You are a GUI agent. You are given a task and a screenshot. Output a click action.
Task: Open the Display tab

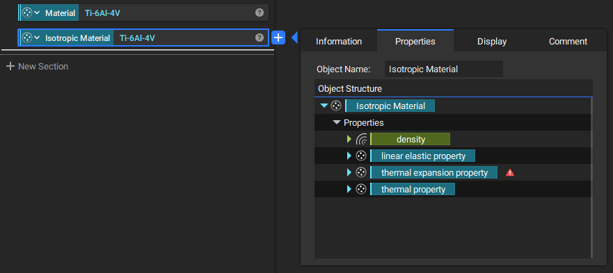(492, 42)
